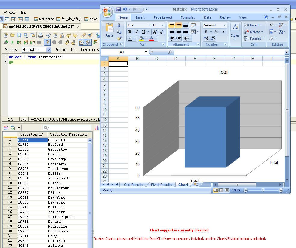Click insert new worksheet tab icon
This screenshot has width=296, height=248.
point(196,185)
